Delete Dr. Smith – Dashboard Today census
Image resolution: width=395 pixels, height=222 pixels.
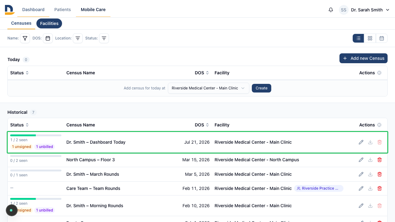click(x=380, y=142)
